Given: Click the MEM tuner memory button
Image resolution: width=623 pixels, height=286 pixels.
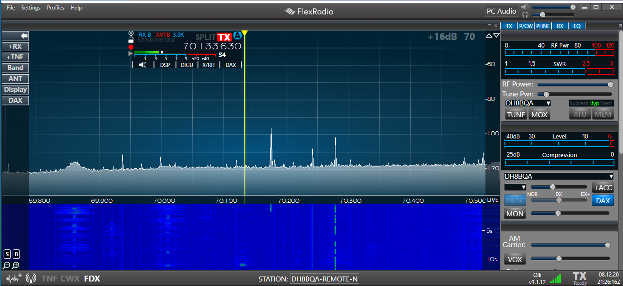Looking at the screenshot, I should 603,114.
